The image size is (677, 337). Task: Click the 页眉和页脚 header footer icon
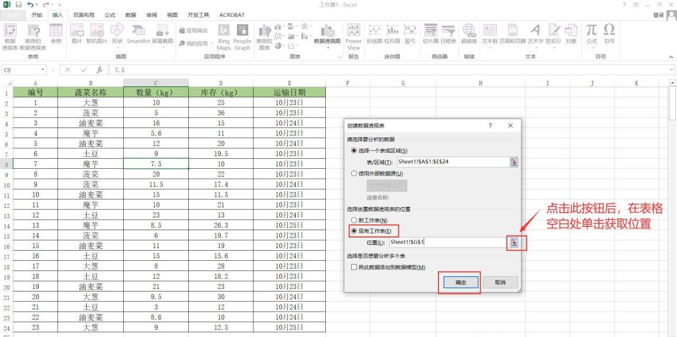[x=513, y=34]
